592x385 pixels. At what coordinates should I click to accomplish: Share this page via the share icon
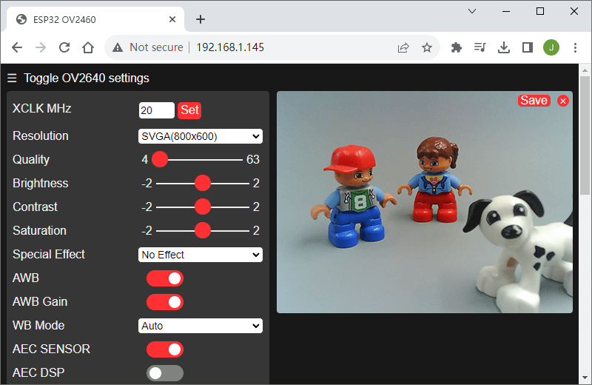click(403, 47)
